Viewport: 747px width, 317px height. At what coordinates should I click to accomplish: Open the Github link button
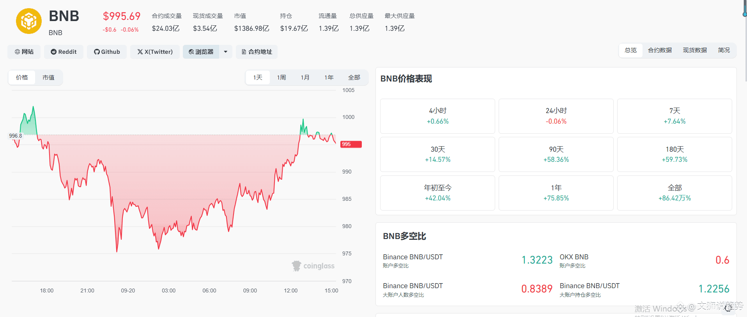pos(107,52)
